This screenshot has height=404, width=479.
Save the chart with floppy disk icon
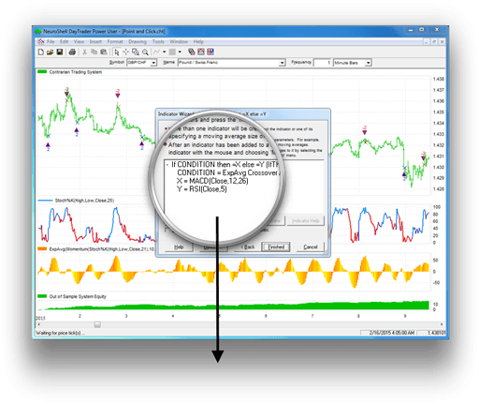60,52
